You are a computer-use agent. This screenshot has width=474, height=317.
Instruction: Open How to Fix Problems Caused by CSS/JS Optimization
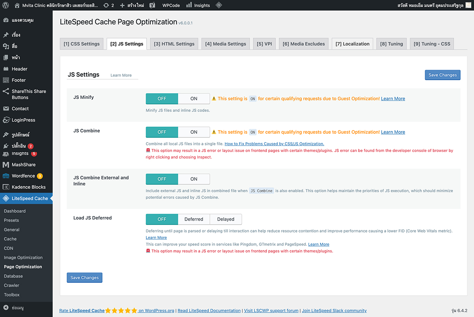274,144
